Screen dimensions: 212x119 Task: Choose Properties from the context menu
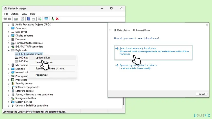[52, 75]
